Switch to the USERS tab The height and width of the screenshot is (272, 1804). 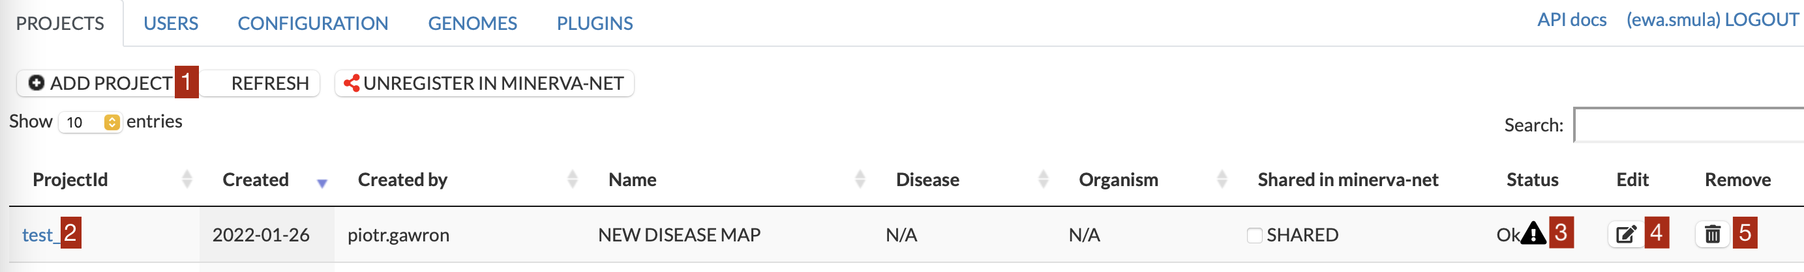pyautogui.click(x=171, y=24)
